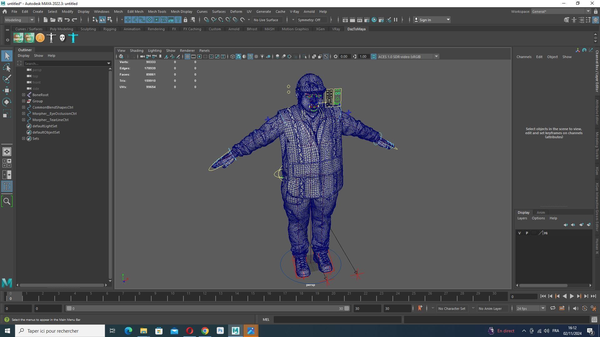Open the Outliner toggle in the left toolbar
600x337 pixels.
pos(7,187)
